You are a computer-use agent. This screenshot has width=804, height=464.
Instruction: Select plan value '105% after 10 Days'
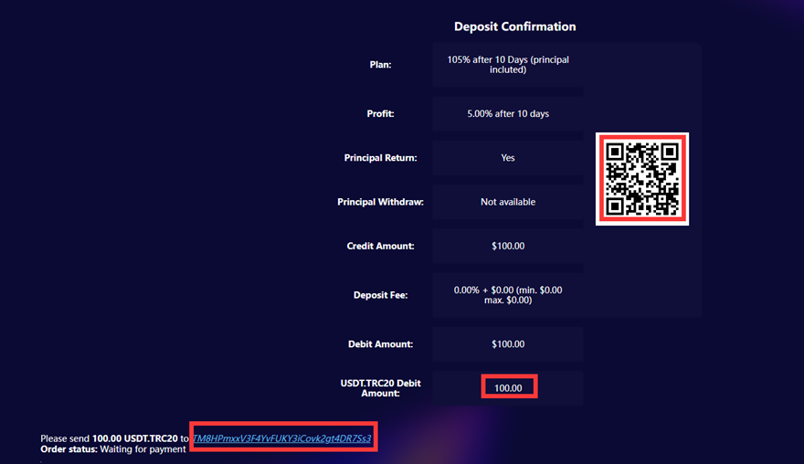tap(508, 65)
